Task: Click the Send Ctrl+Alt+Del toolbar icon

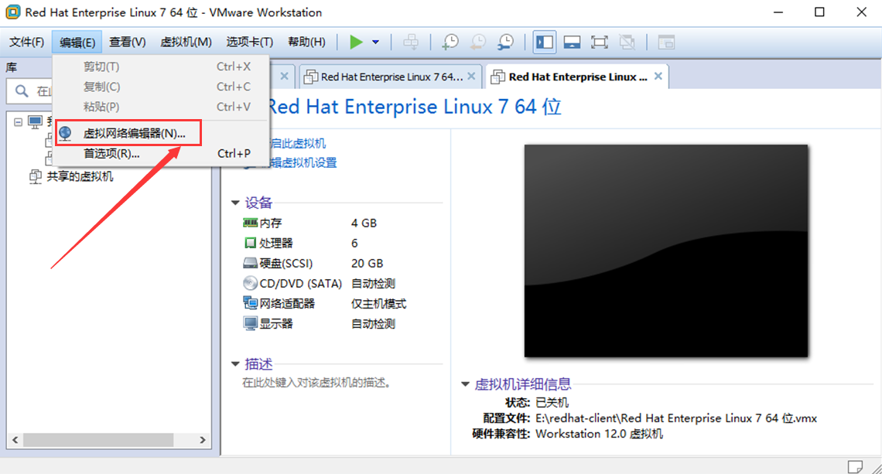Action: (411, 43)
